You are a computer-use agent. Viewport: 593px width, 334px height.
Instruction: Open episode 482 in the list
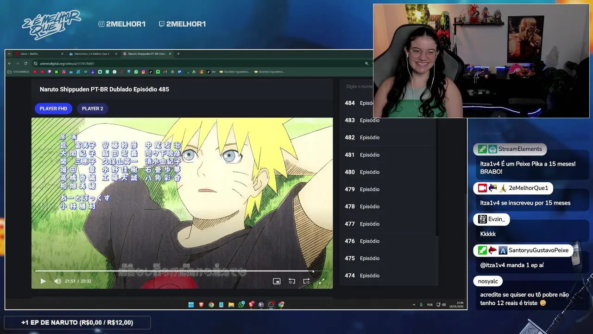pos(388,137)
